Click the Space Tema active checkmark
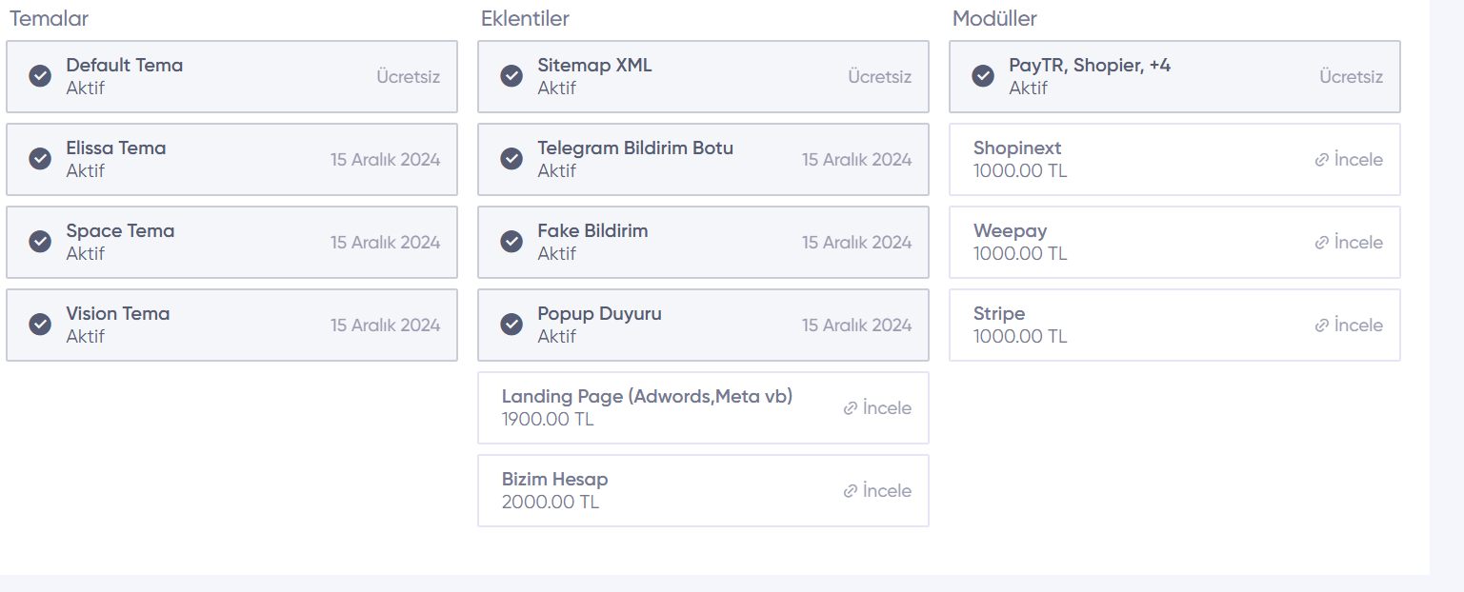 [40, 242]
